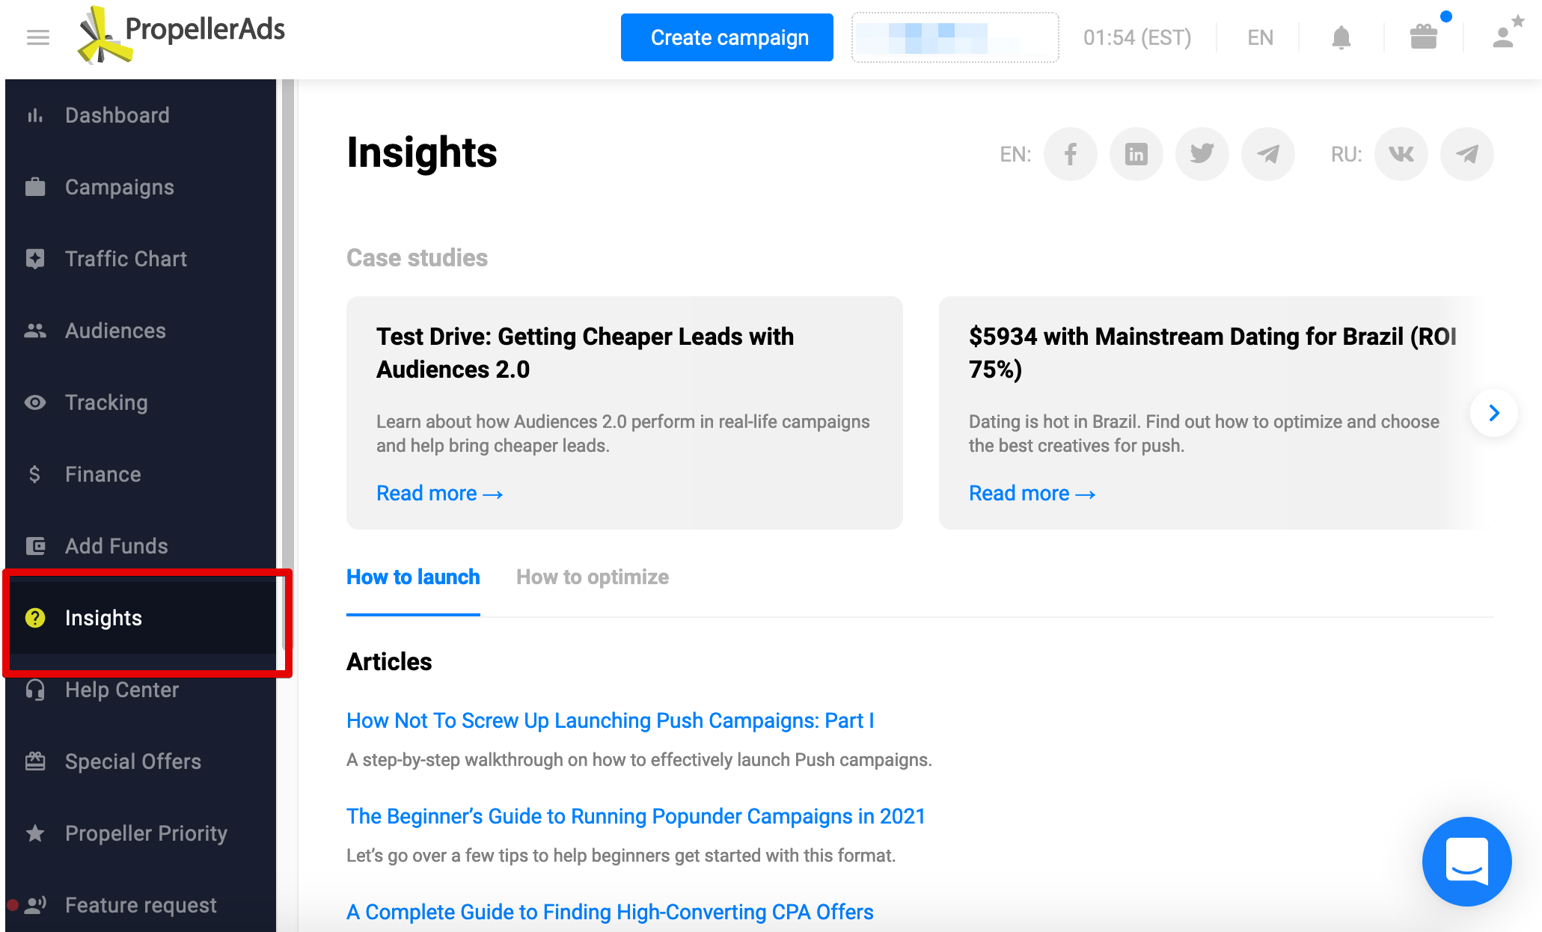Open the EN language selector
The height and width of the screenshot is (932, 1542).
1261,37
